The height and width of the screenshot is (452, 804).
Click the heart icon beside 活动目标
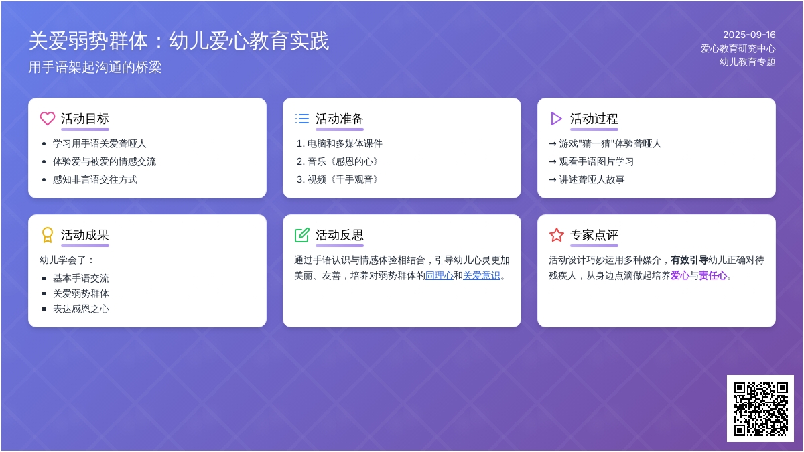[x=48, y=119]
